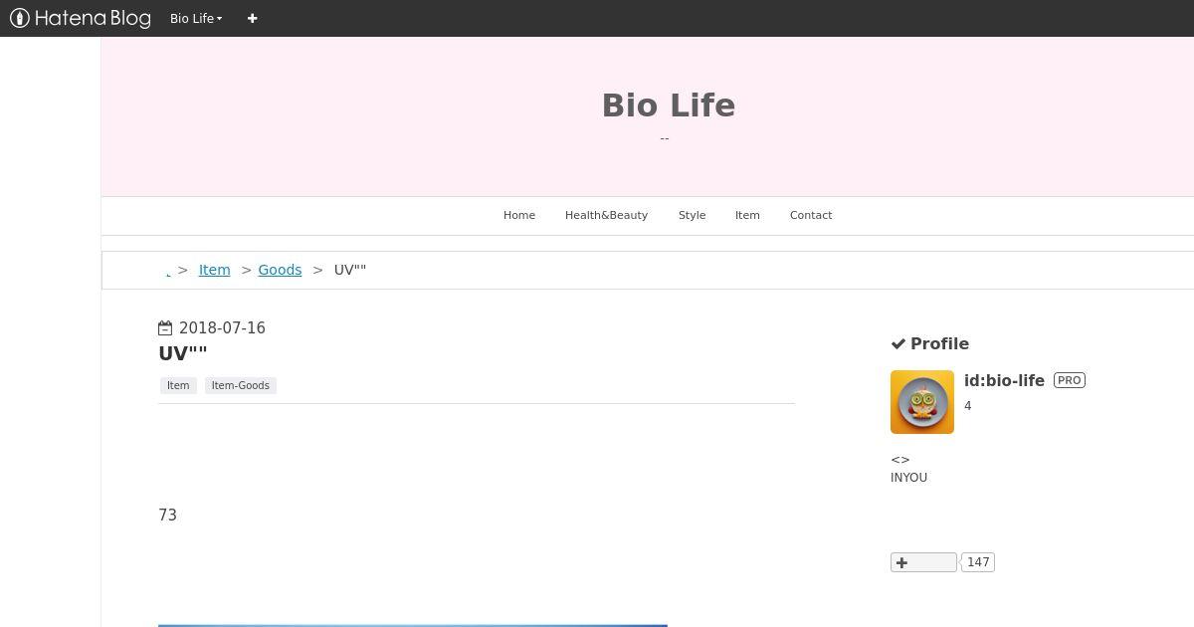Follow the Goods breadcrumb link
Screen dimensions: 1194x627
point(280,270)
